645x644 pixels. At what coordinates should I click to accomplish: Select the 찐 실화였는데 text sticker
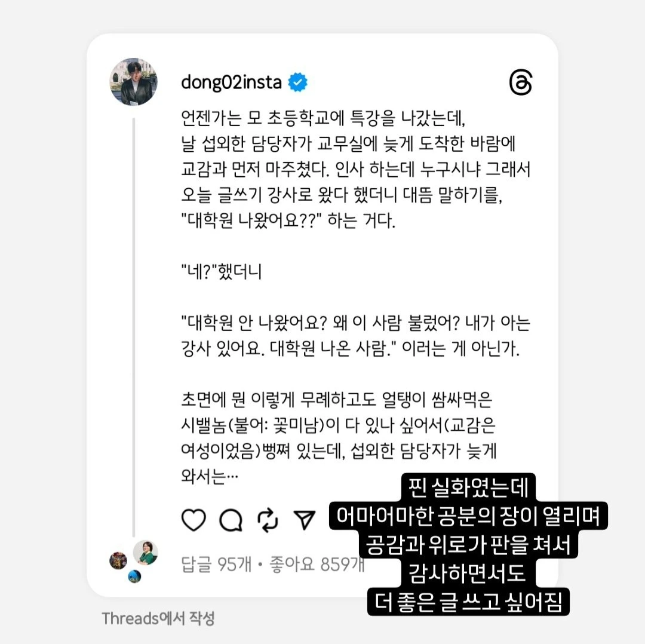468,487
